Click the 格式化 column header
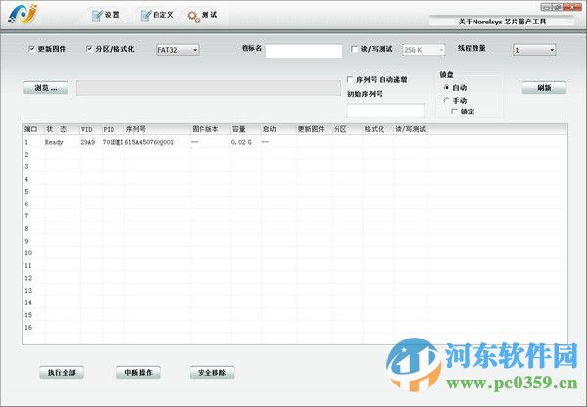The height and width of the screenshot is (407, 587). [378, 129]
